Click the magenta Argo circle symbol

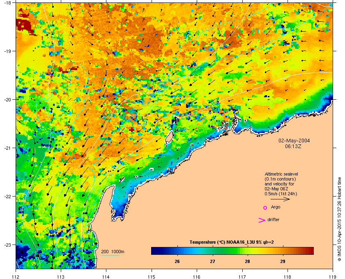click(265, 208)
